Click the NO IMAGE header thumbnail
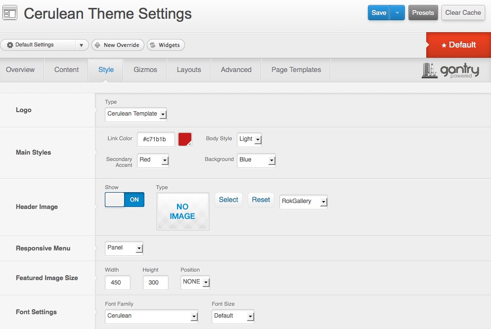This screenshot has width=491, height=329. (183, 211)
